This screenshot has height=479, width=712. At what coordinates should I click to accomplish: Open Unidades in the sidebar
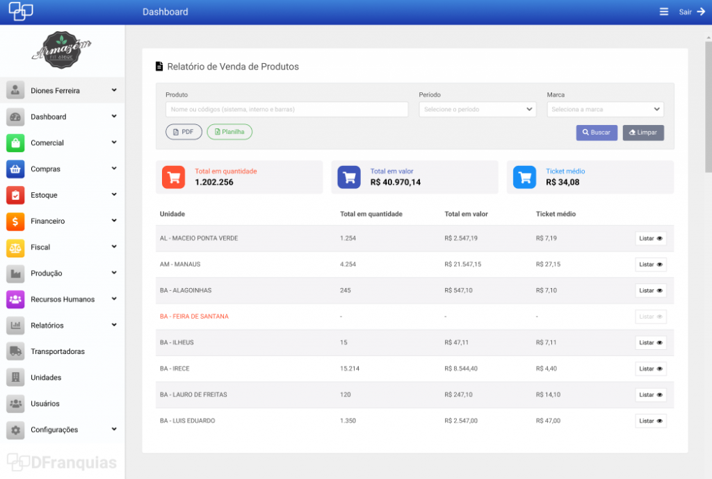coord(46,378)
